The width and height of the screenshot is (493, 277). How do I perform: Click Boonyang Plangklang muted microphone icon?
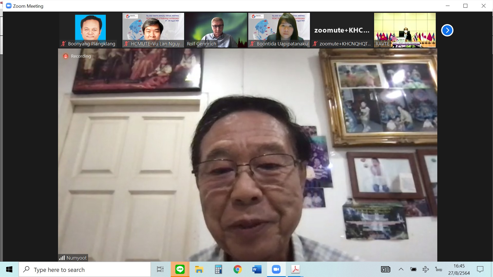coord(63,44)
